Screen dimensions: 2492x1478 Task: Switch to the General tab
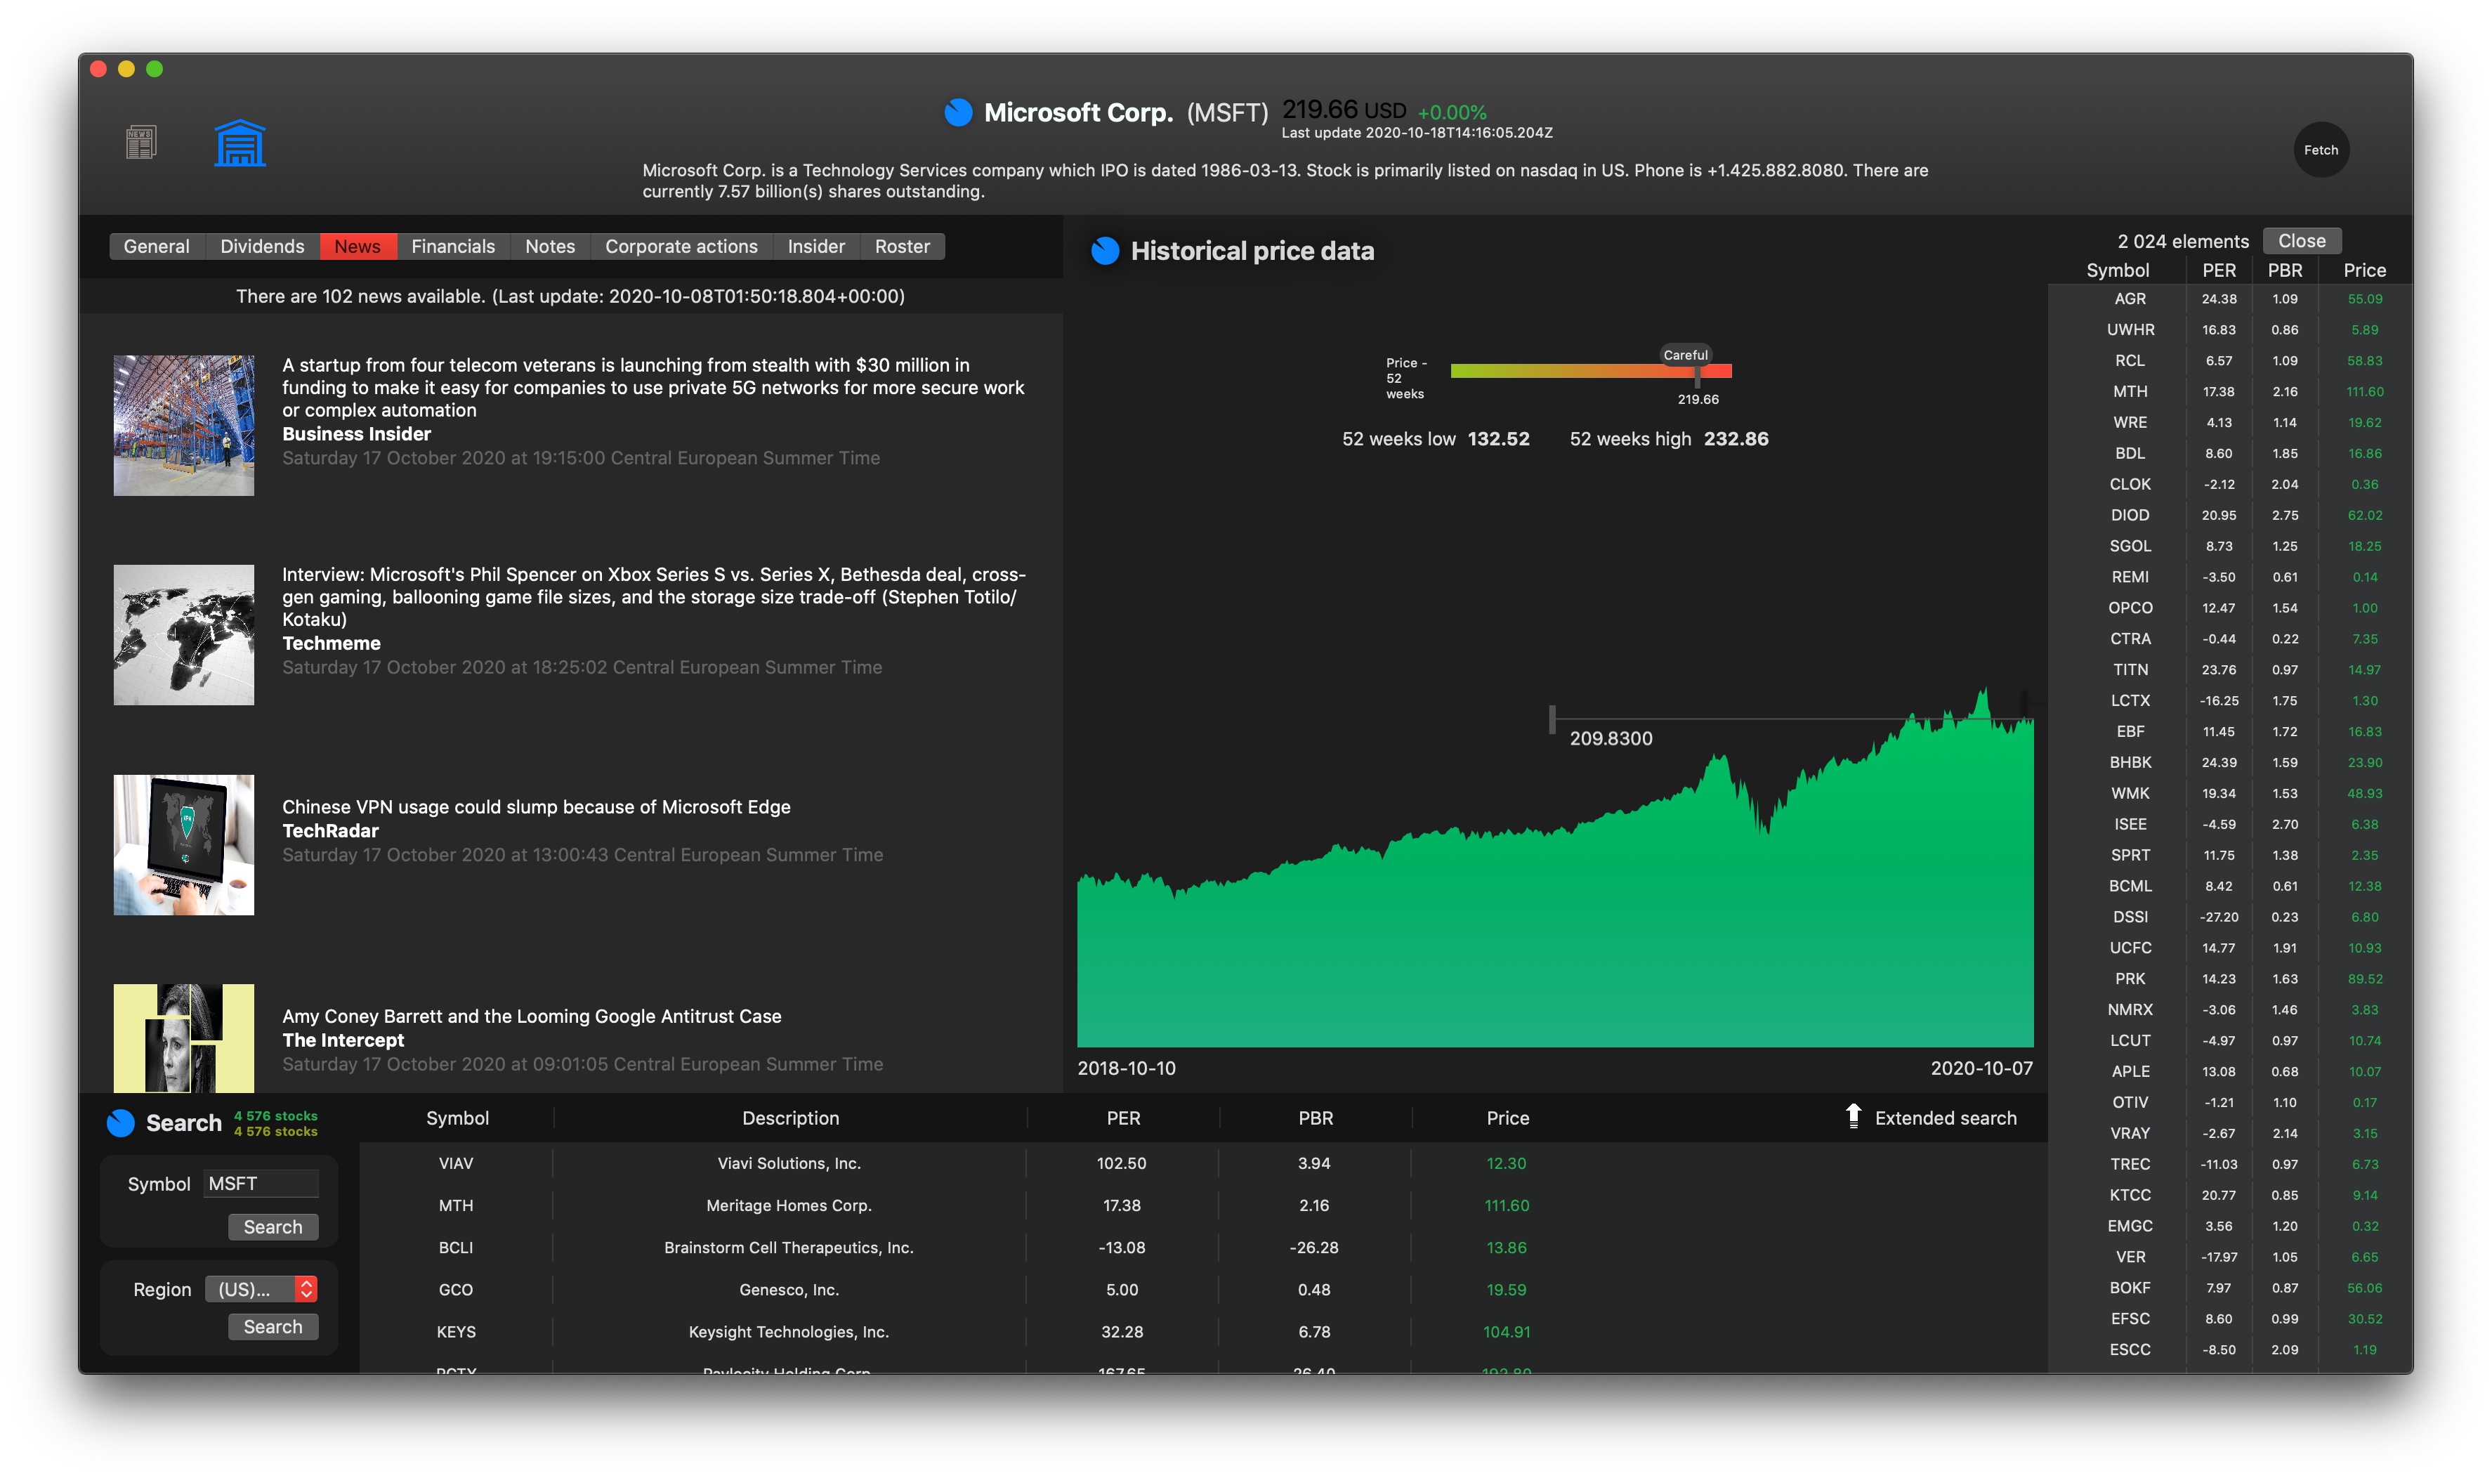pos(157,246)
